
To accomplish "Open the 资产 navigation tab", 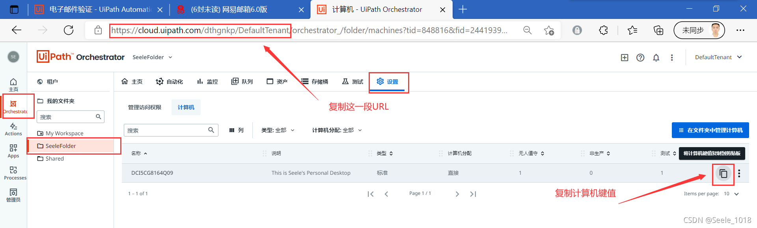I will 277,82.
